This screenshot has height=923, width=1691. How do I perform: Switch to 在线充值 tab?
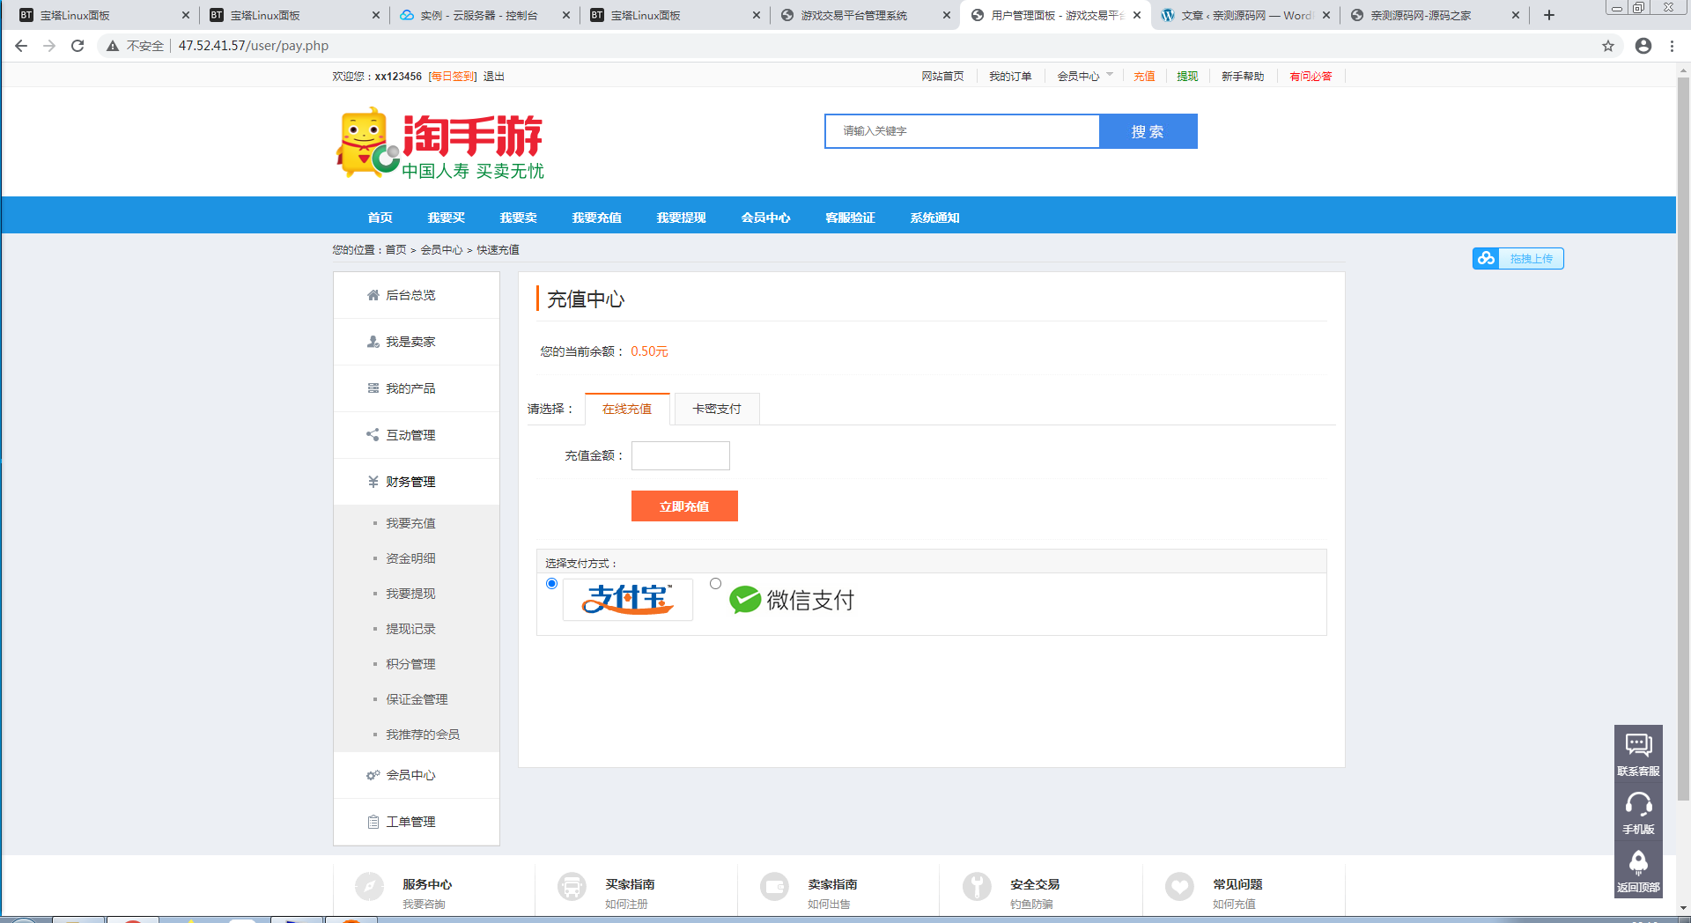point(627,409)
